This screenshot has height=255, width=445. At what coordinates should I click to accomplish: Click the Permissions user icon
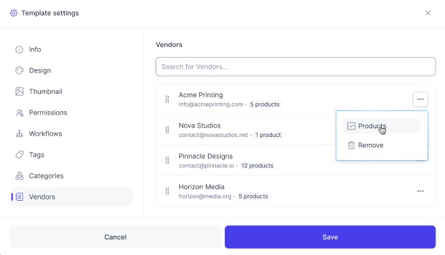tap(19, 113)
